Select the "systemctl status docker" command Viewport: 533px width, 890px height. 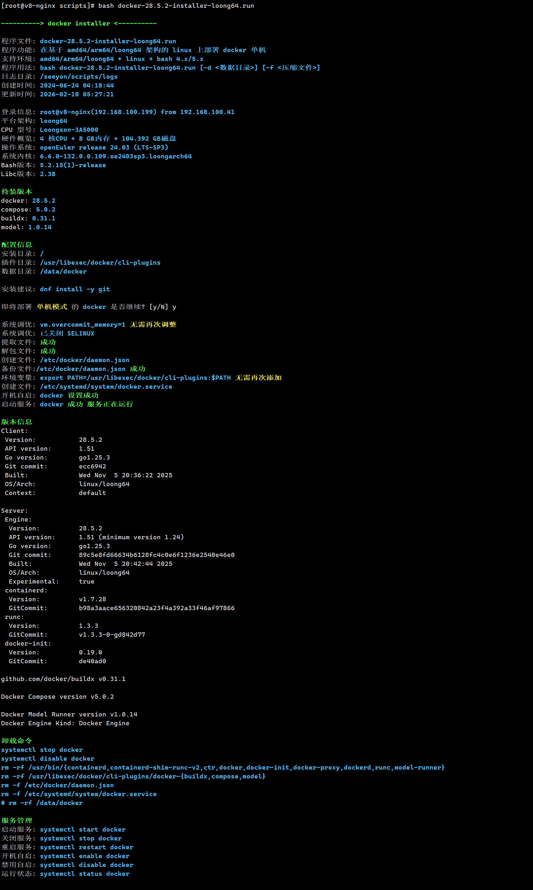pyautogui.click(x=85, y=874)
